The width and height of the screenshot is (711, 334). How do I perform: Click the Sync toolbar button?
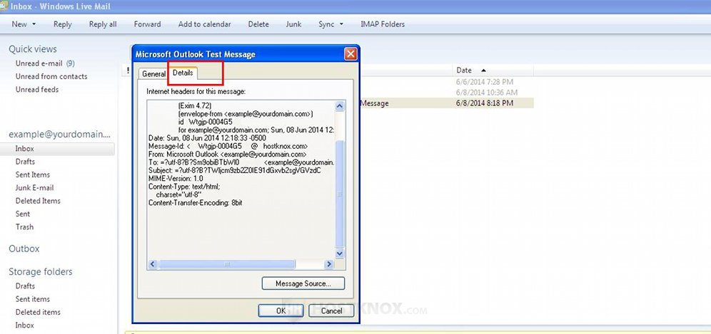point(326,24)
